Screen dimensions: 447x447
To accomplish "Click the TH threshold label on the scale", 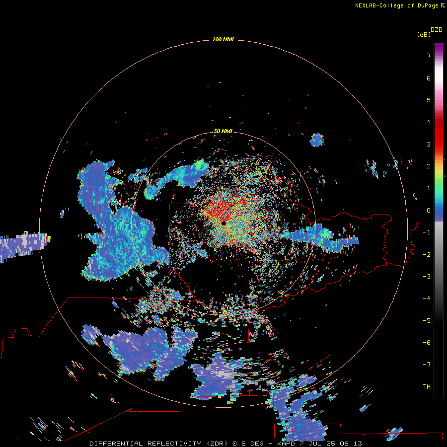I will pyautogui.click(x=427, y=386).
